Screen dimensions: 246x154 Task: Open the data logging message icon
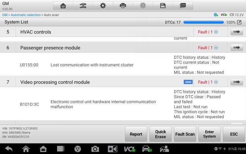[x=183, y=6]
